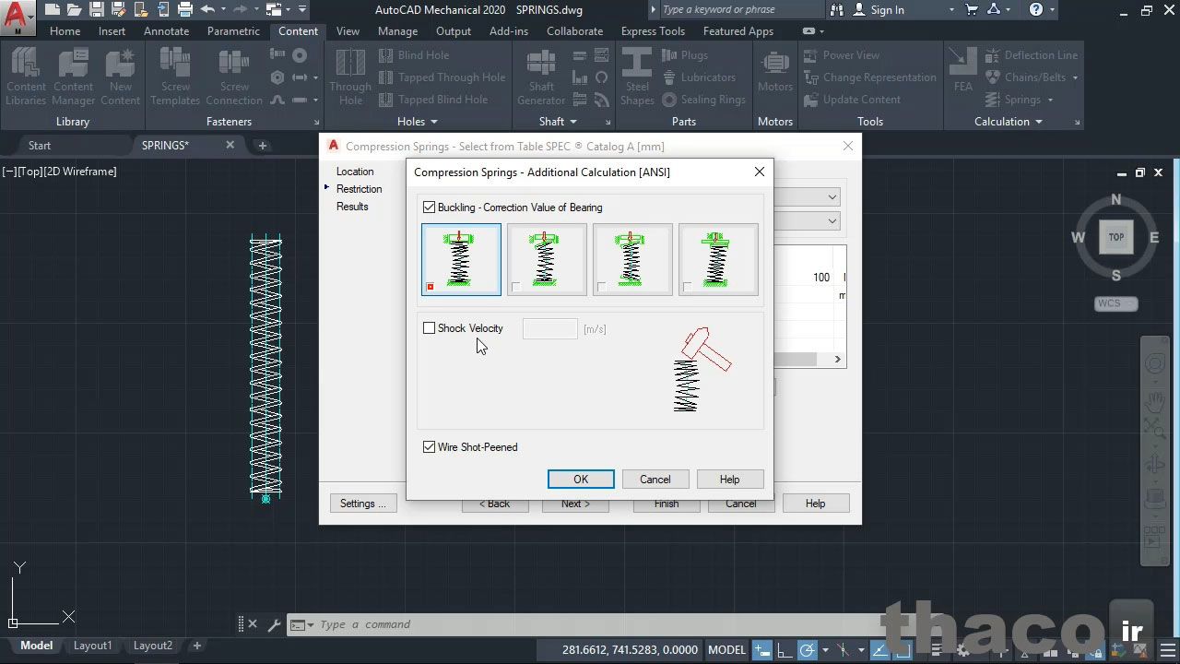Open Content Libraries tool
The height and width of the screenshot is (664, 1180).
point(26,77)
